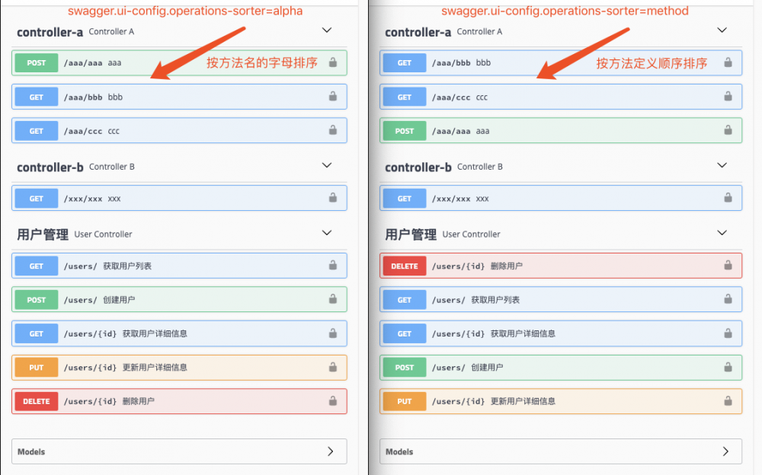Click the padlock icon on GET /aaa/bbb
762x475 pixels.
(333, 97)
